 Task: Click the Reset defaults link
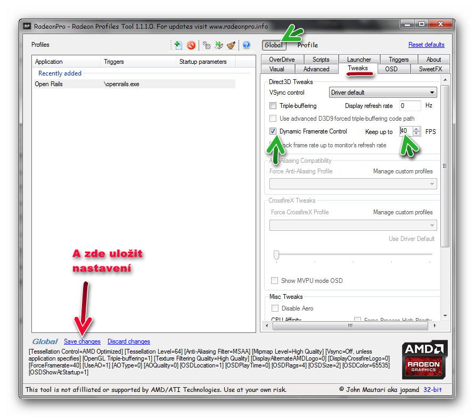(x=426, y=45)
